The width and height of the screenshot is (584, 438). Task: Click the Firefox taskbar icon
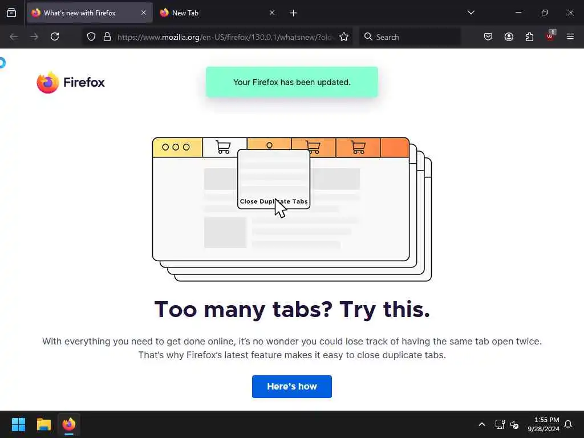[69, 424]
